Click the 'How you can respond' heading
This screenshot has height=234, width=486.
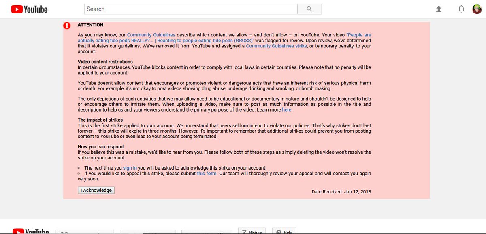click(x=101, y=147)
